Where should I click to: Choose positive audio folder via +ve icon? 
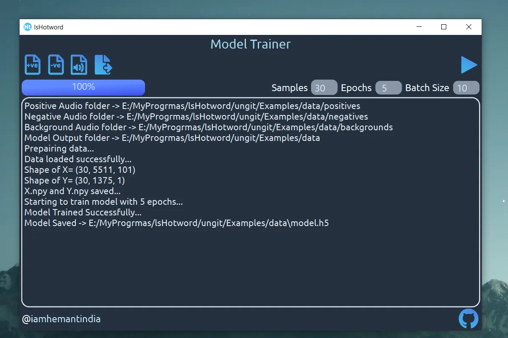pyautogui.click(x=33, y=65)
